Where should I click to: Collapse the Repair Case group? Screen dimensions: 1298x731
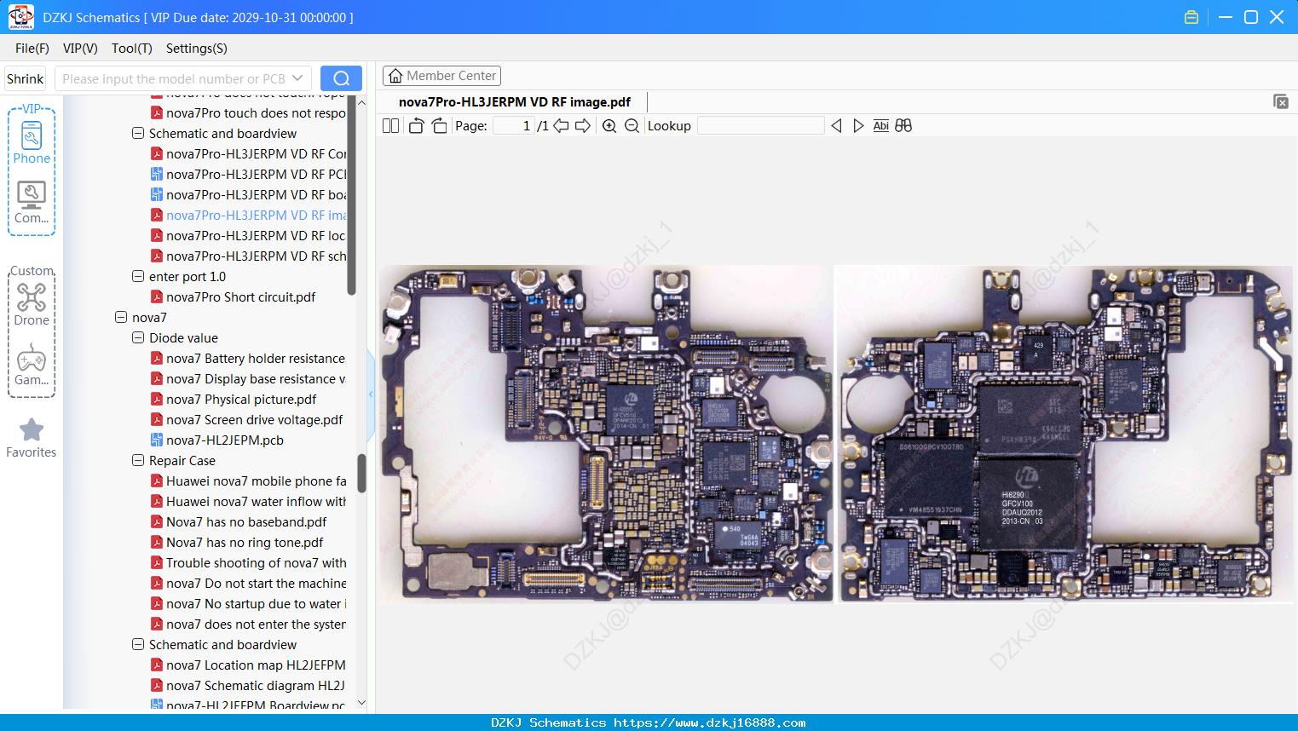click(x=138, y=461)
